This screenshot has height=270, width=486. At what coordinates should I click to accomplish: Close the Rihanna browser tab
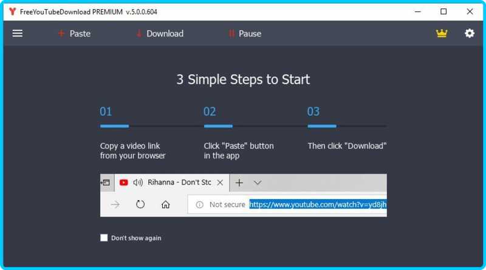click(220, 183)
